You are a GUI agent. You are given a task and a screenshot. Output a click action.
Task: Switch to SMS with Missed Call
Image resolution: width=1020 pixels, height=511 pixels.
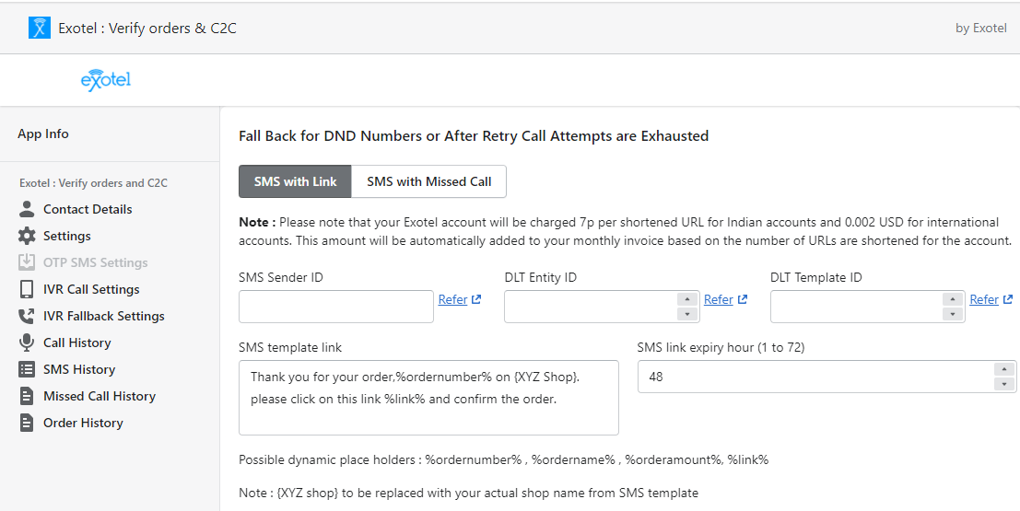428,181
